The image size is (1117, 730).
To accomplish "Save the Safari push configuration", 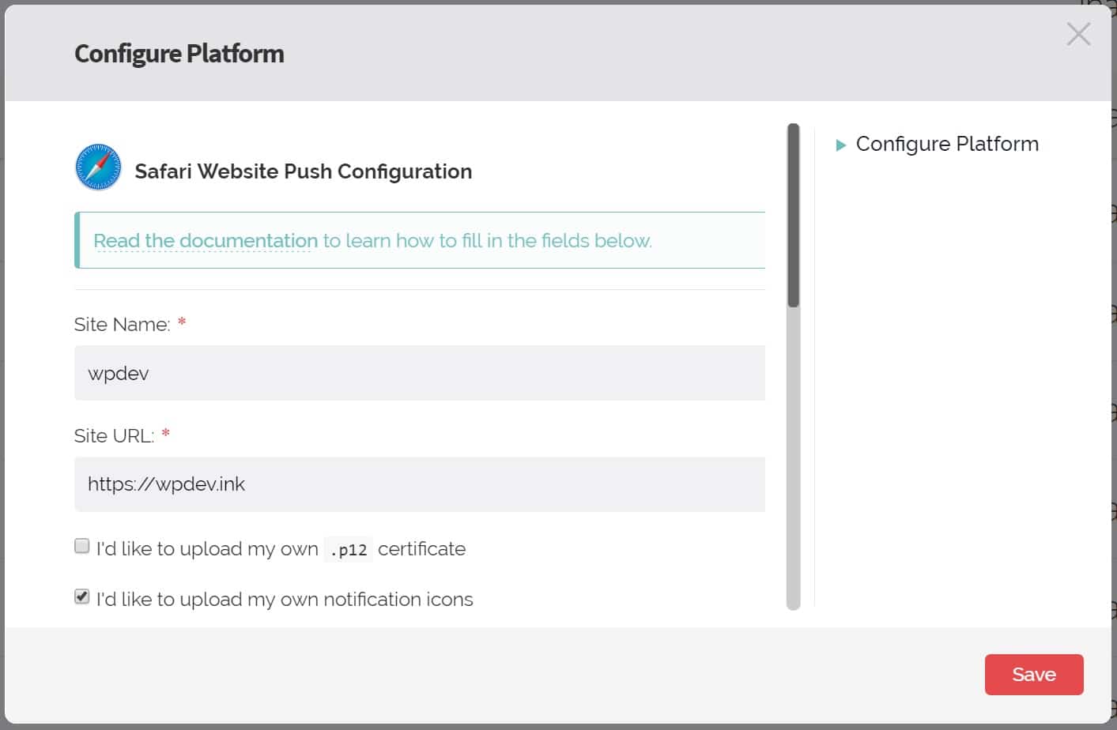I will 1034,674.
